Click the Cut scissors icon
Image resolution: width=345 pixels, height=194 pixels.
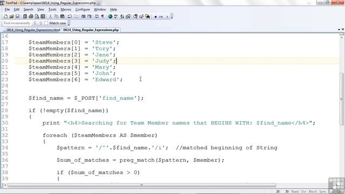50,17
